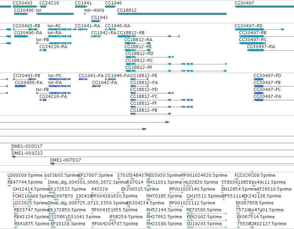Click the CG1946-RA transcript label
The image size is (294, 229).
coord(117,26)
